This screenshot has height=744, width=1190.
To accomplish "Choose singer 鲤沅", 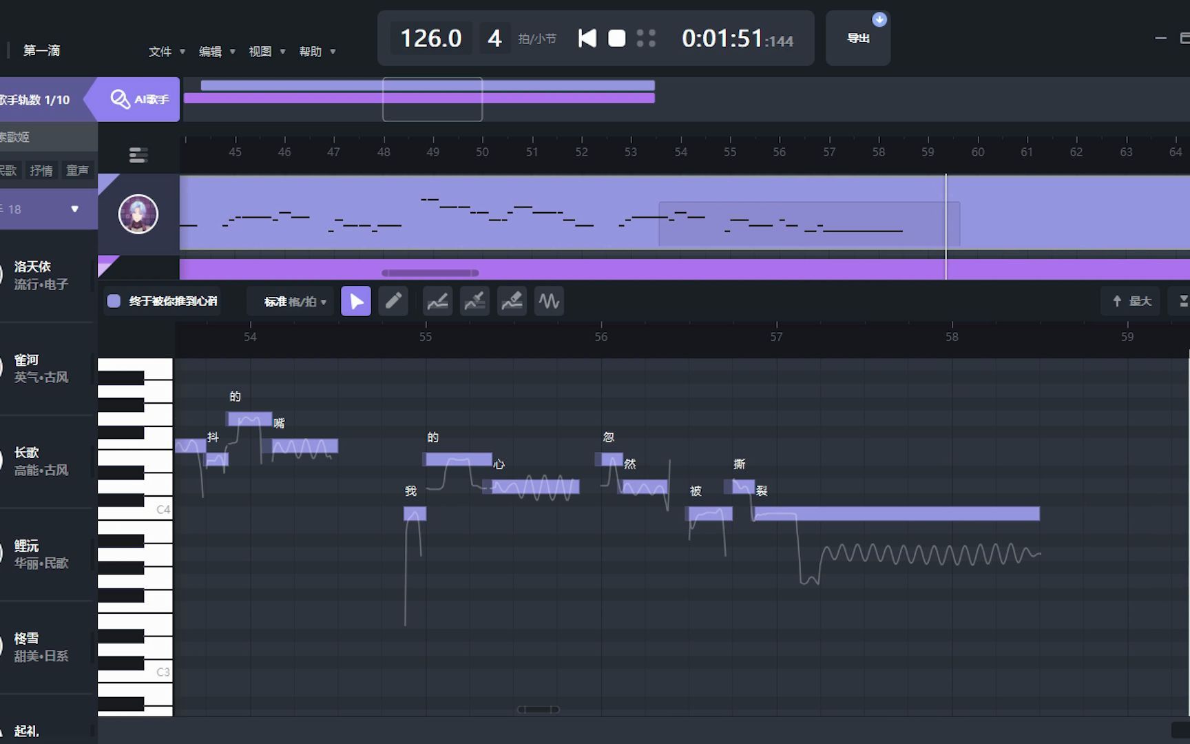I will (45, 554).
